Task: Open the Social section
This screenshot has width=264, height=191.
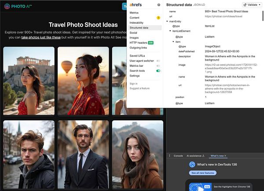Action: (x=133, y=32)
